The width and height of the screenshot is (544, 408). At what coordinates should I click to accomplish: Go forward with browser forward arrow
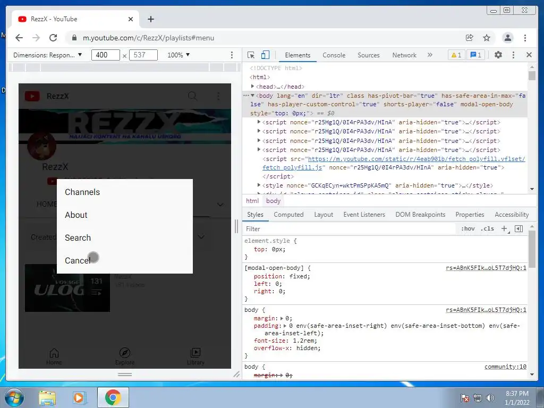36,38
